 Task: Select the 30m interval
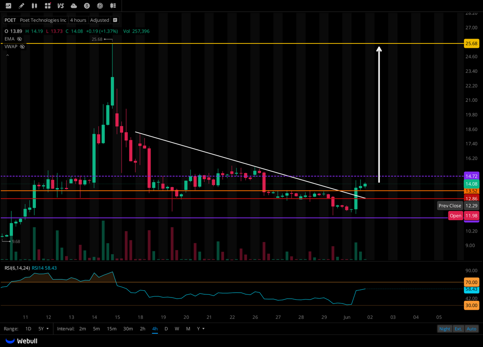pos(128,329)
